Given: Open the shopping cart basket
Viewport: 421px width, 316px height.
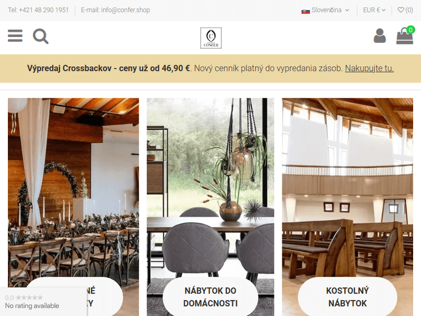Looking at the screenshot, I should 405,36.
